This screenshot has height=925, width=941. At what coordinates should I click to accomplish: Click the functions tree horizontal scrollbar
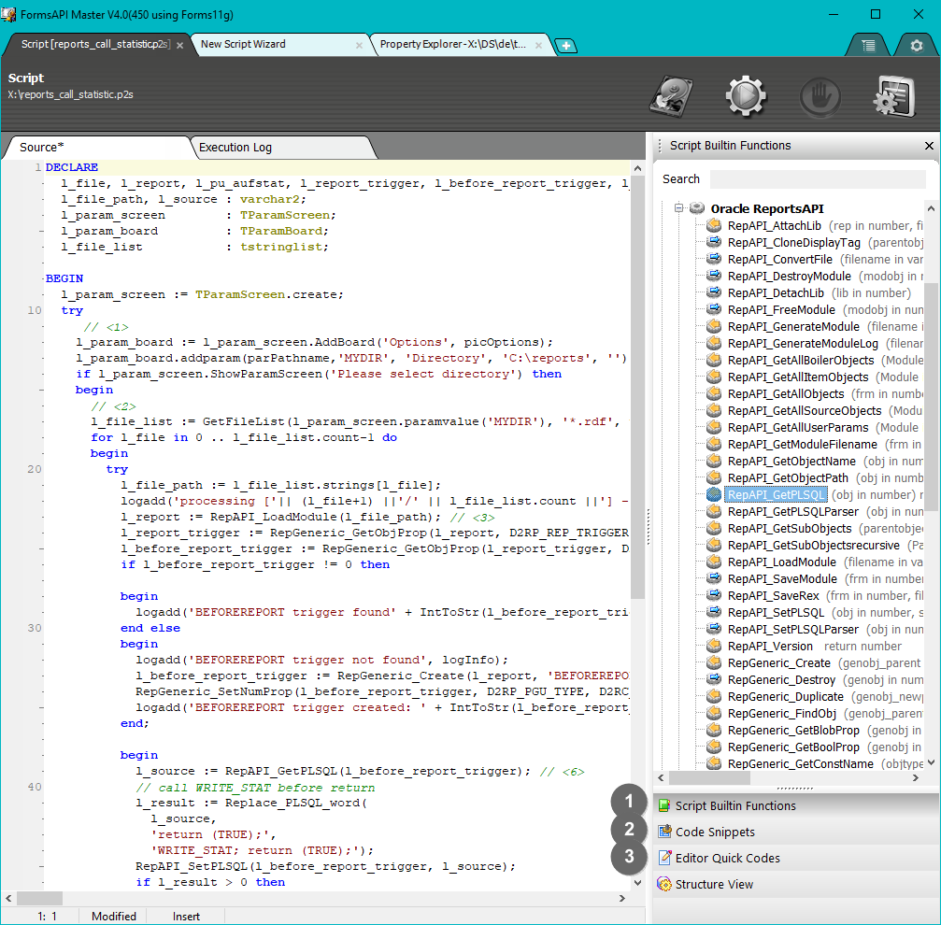709,778
